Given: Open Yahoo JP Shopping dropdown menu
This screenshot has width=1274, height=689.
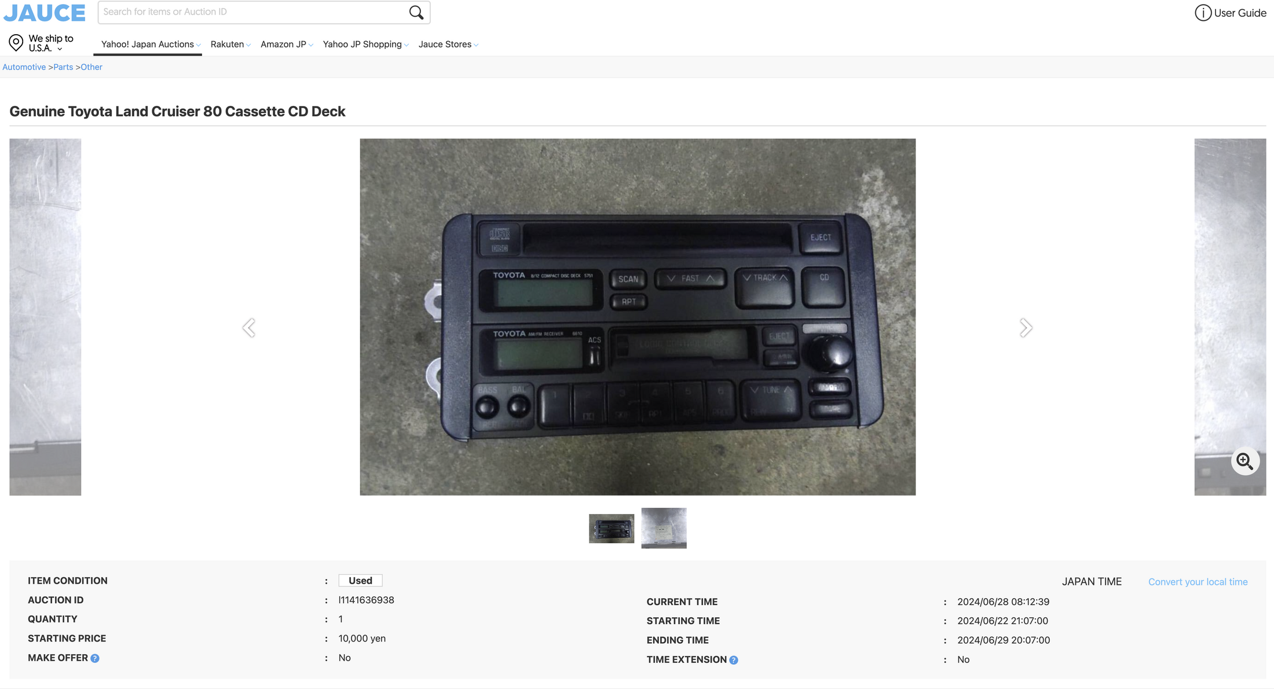Looking at the screenshot, I should tap(365, 45).
